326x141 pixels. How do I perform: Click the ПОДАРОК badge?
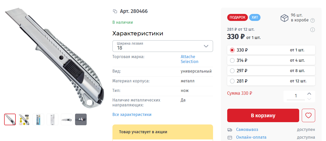[237, 18]
